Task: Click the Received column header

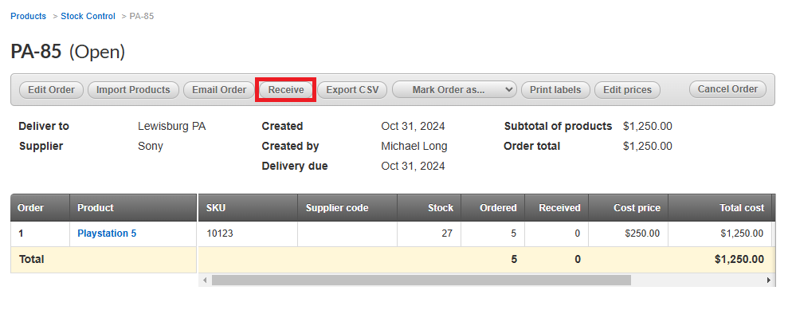Action: [556, 207]
